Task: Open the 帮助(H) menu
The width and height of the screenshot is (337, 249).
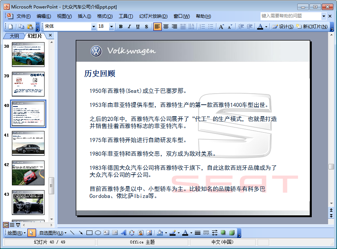Action: click(x=203, y=16)
